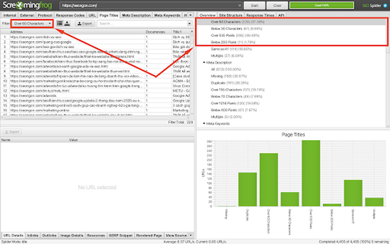Open the URL Details bottom tab
The image size is (390, 244).
tap(14, 236)
